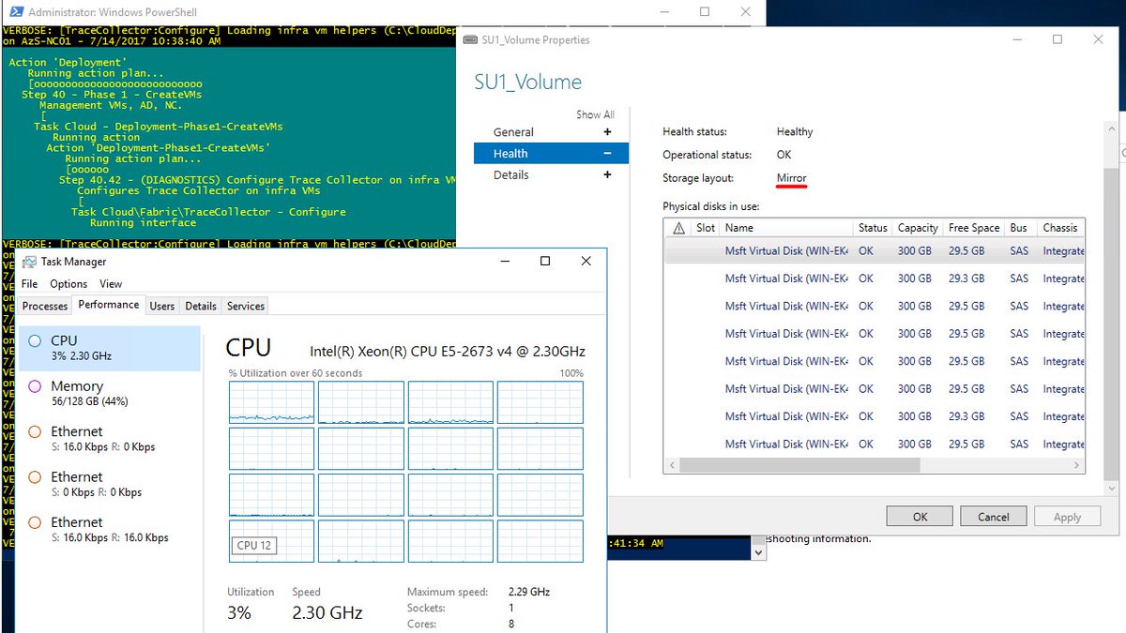The image size is (1126, 633).
Task: Click the CPU circle icon in sidebar
Action: coord(35,341)
